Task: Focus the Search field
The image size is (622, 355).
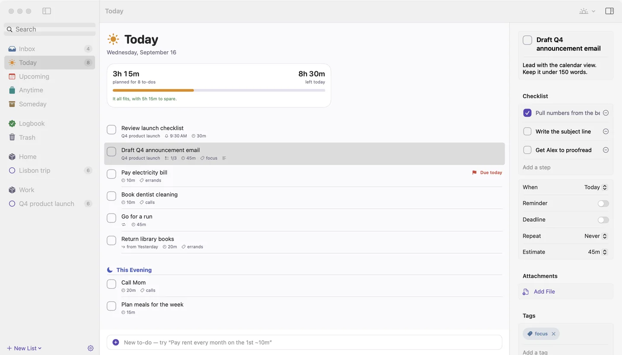Action: pos(50,29)
